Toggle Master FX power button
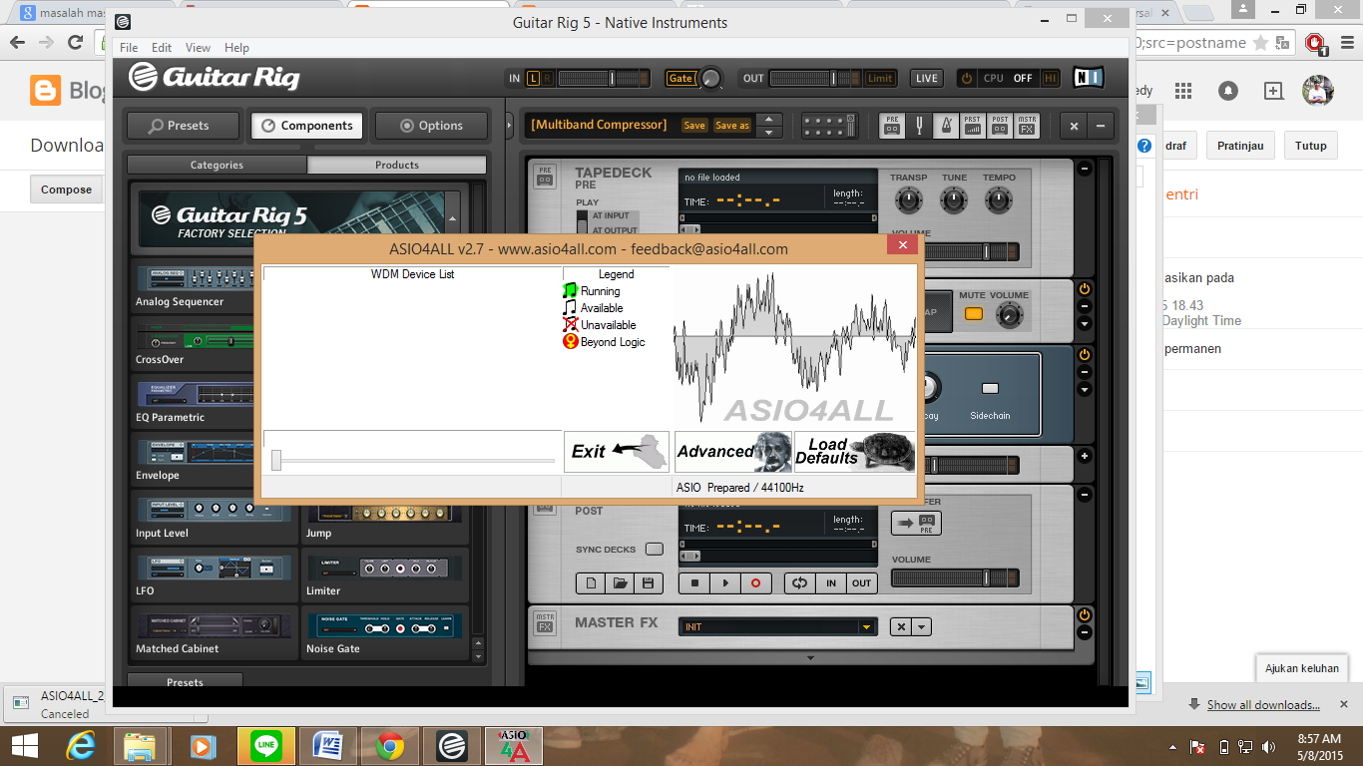This screenshot has height=766, width=1363. pos(1085,615)
